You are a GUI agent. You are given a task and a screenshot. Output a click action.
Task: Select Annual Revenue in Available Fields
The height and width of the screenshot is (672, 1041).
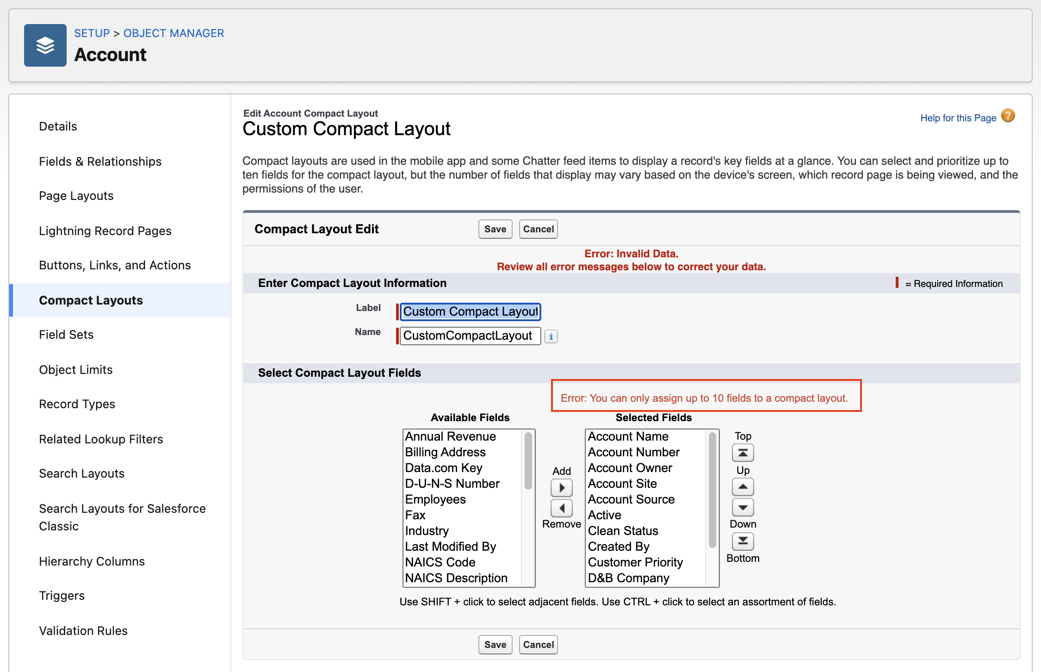[450, 436]
